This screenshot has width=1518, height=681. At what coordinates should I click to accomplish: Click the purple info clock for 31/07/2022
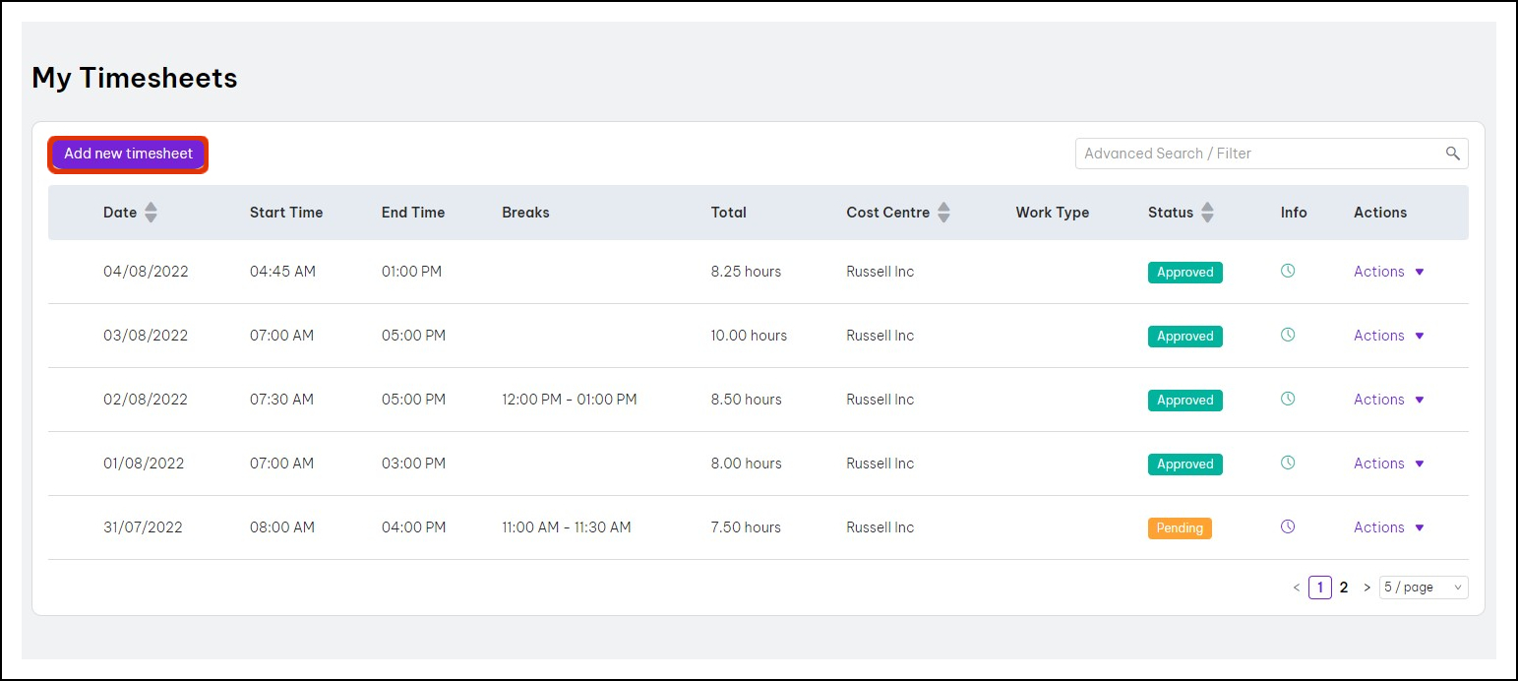pos(1288,526)
